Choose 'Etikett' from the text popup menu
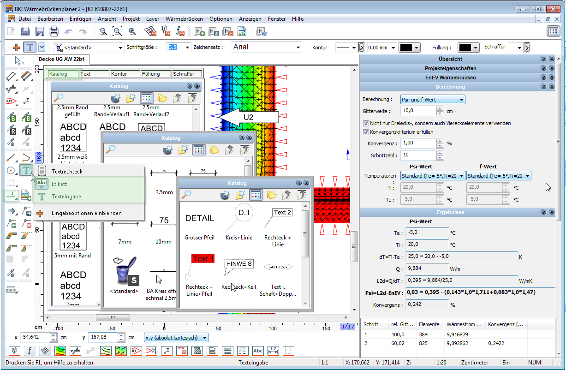 point(60,184)
